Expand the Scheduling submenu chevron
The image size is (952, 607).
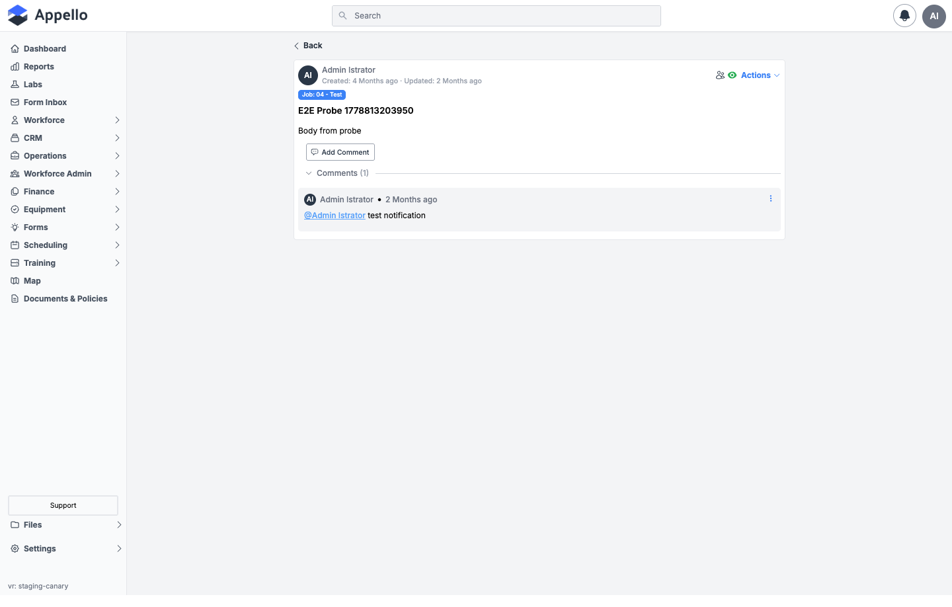117,245
